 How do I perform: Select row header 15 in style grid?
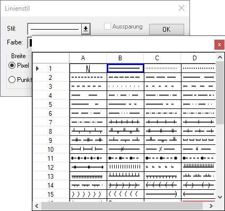click(51, 194)
